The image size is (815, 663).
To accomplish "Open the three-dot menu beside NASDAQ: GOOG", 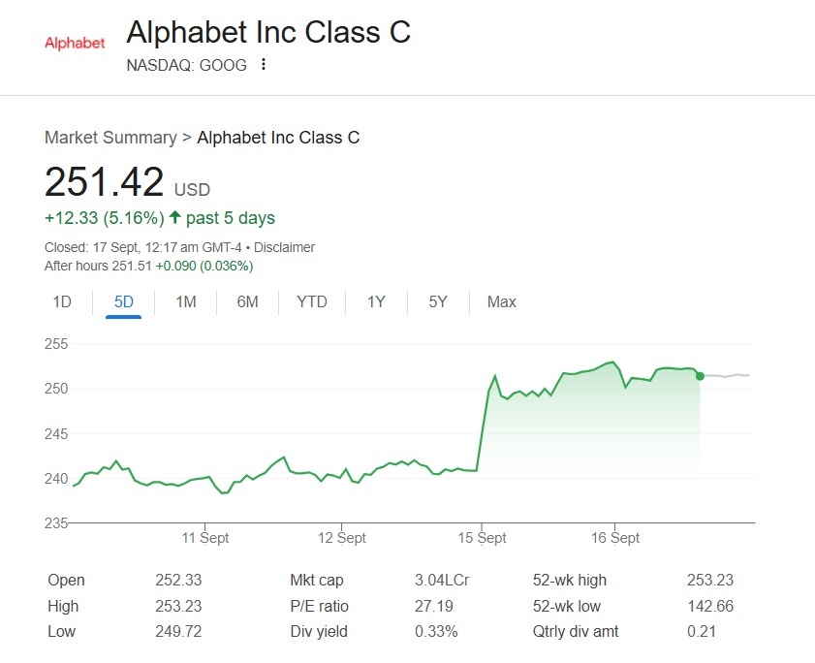I will [x=264, y=65].
